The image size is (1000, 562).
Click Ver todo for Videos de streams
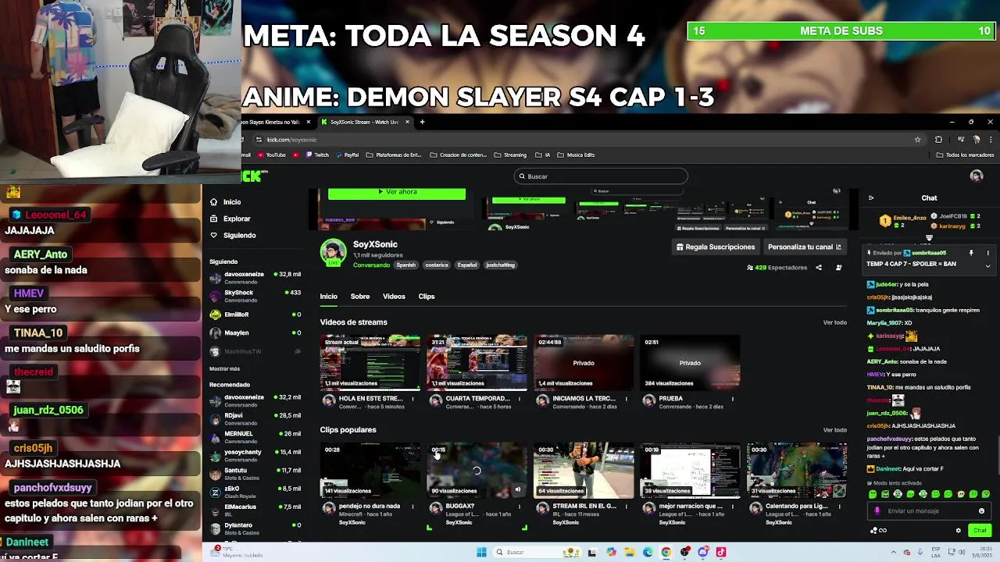click(x=834, y=322)
